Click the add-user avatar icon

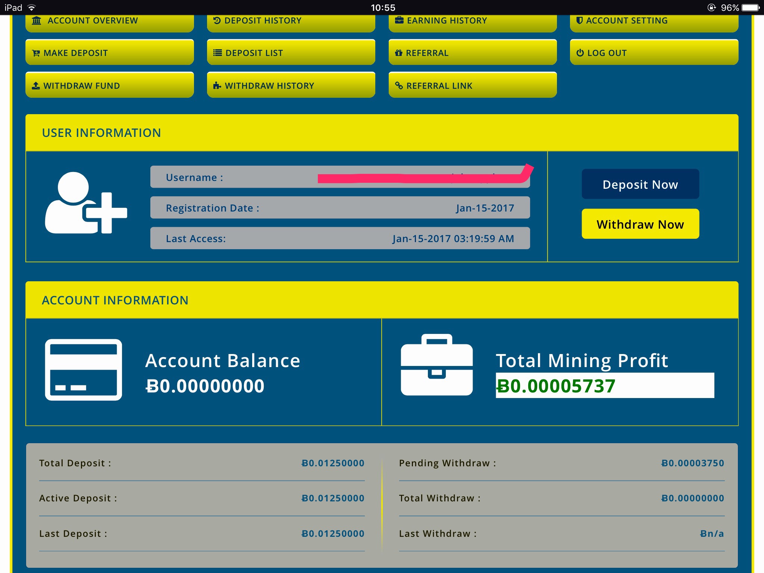[86, 203]
